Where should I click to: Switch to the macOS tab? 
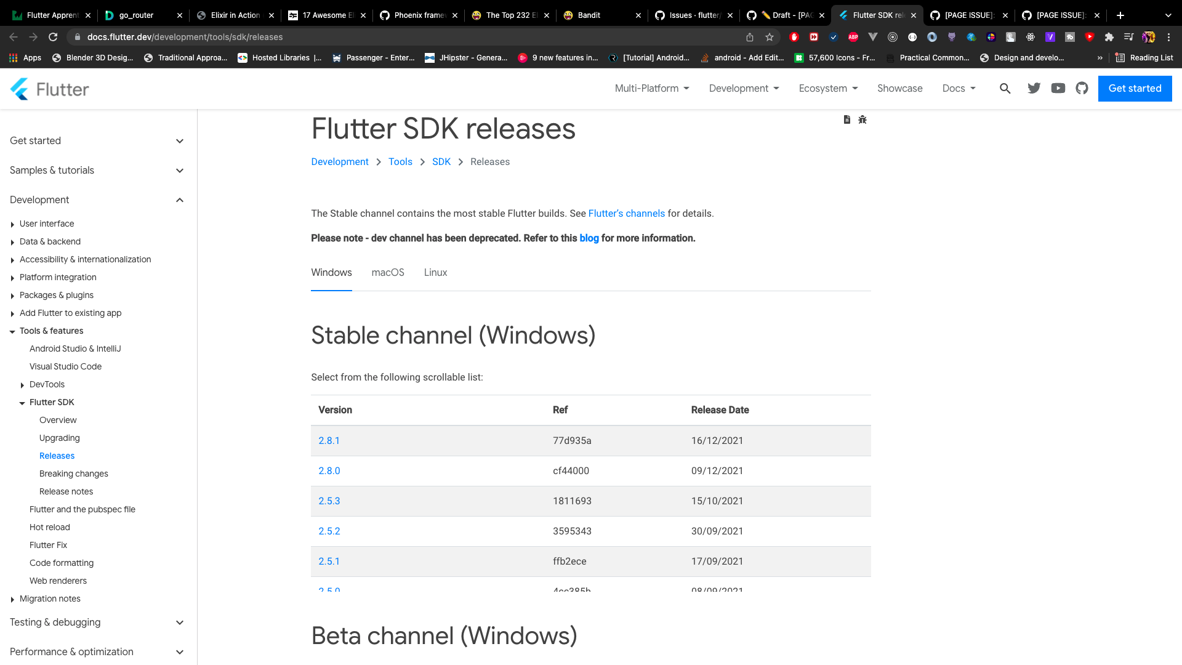[x=388, y=272]
